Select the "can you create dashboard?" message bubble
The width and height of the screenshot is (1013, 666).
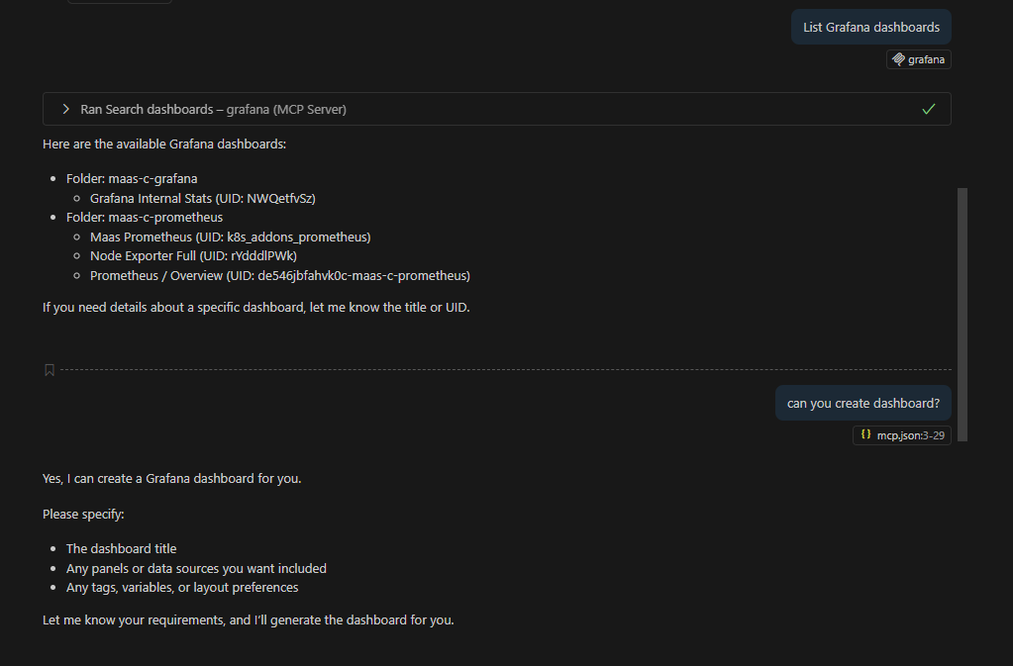[862, 403]
